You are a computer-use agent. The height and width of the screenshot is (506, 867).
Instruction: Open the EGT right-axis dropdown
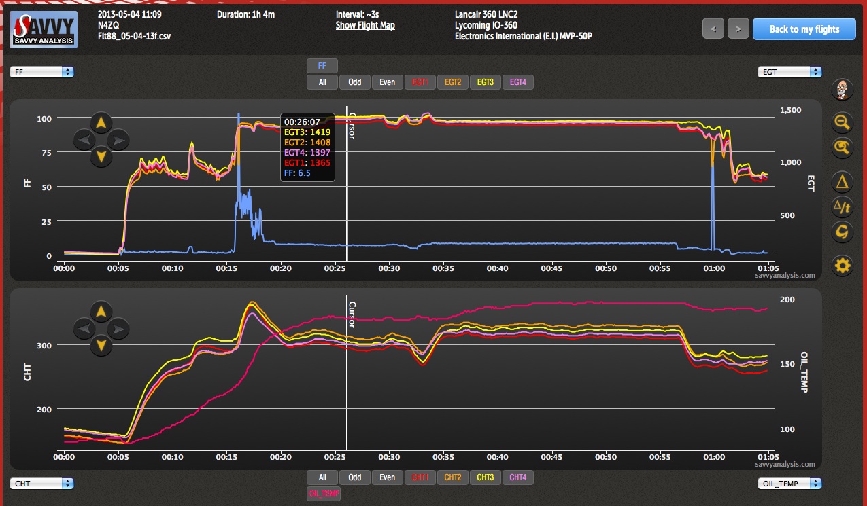pyautogui.click(x=789, y=71)
